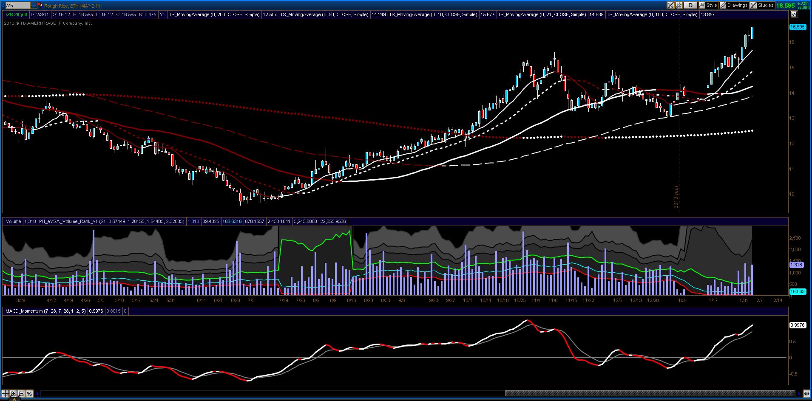
Task: Open the Drawings menu
Action: point(734,6)
